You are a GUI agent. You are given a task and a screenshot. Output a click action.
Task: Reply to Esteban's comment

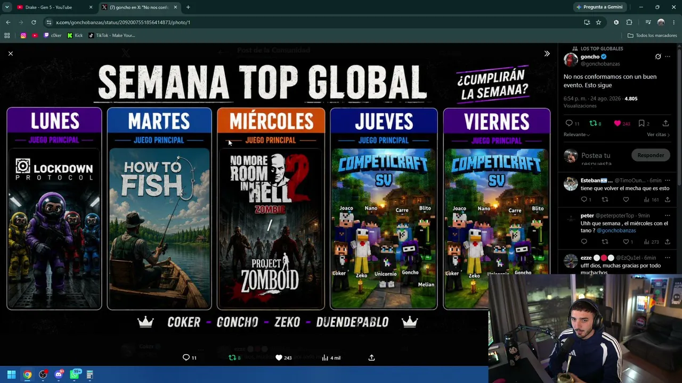(x=584, y=199)
